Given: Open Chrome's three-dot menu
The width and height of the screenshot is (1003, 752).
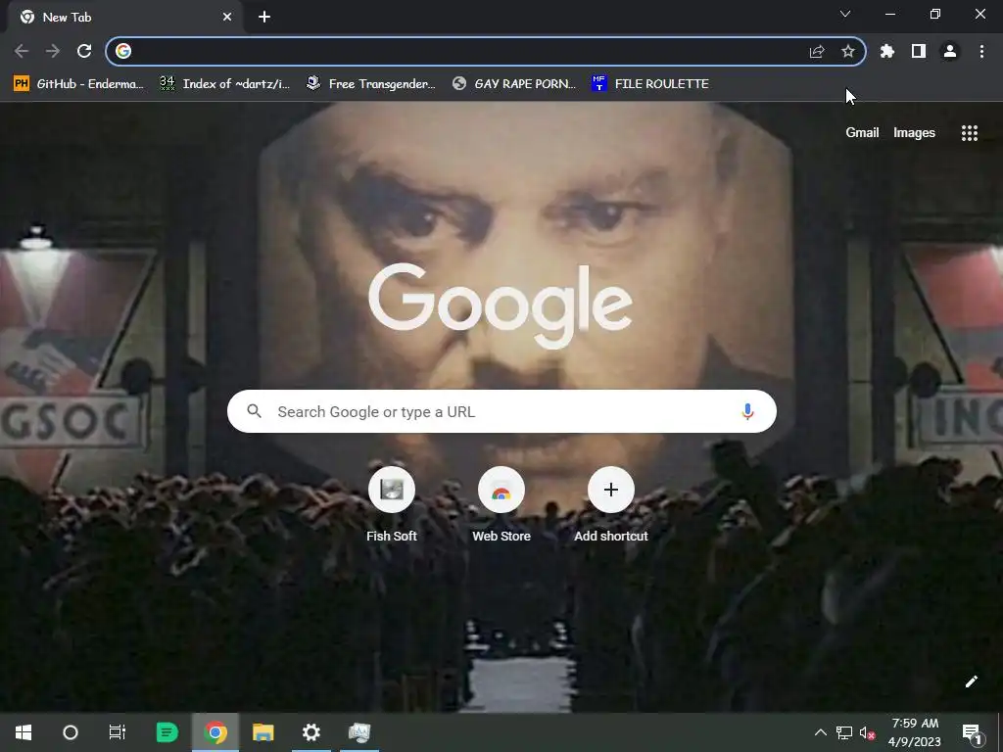Looking at the screenshot, I should (x=981, y=51).
